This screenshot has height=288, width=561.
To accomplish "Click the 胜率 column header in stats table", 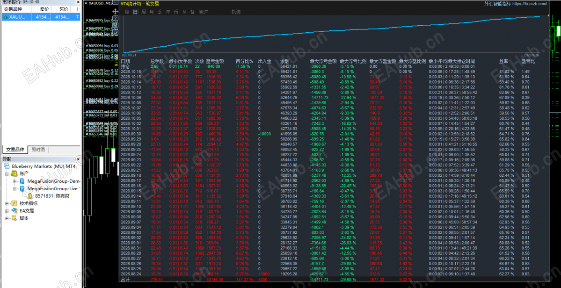I will [x=504, y=61].
